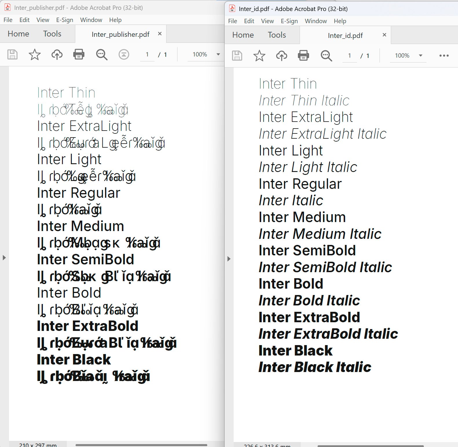Click Acrobat PDF icon in Inter_id title bar
This screenshot has height=447, width=458.
pos(232,9)
